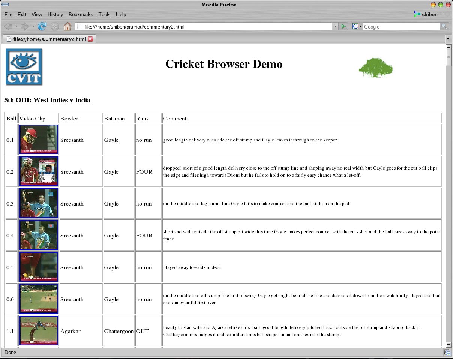Open the shiben user dropdown menu
453x359 pixels.
(x=429, y=14)
